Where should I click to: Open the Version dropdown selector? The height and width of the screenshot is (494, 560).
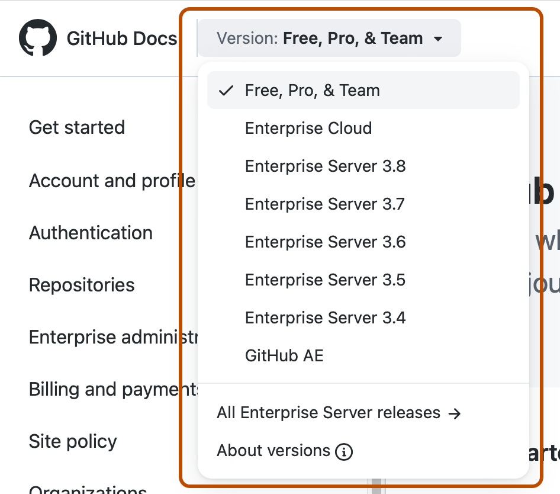coord(329,38)
